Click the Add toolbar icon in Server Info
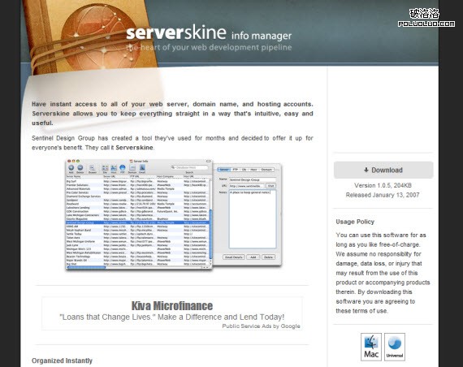463x367 pixels. (71, 168)
